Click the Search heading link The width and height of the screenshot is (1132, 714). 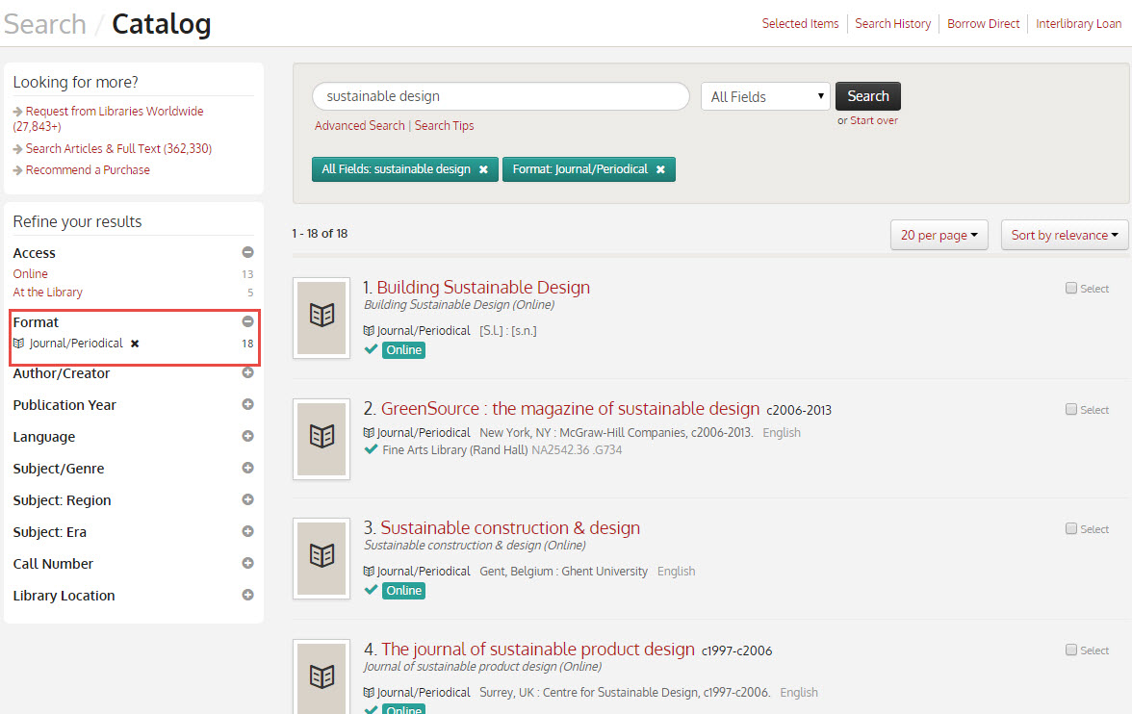pos(44,25)
